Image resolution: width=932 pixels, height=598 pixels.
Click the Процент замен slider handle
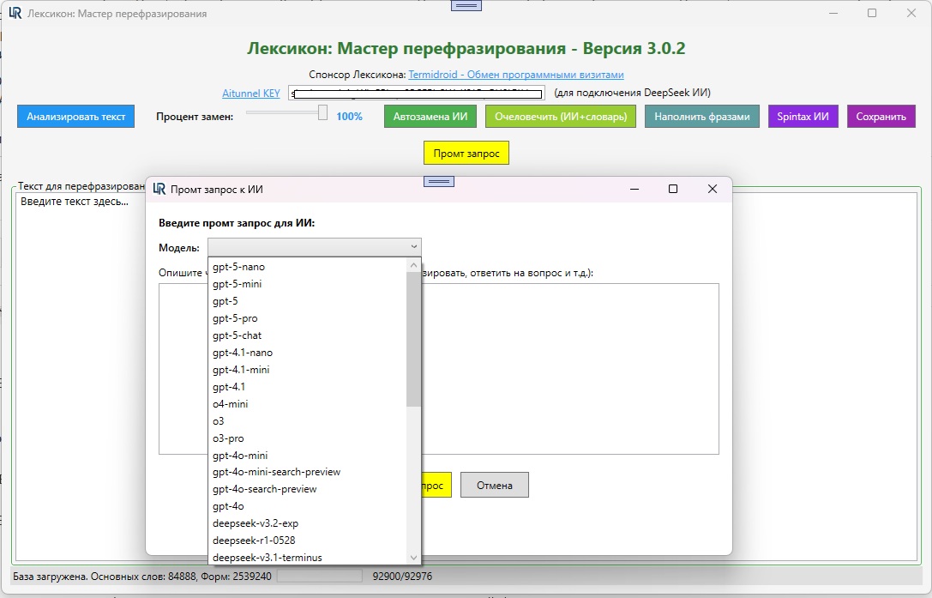pos(322,112)
